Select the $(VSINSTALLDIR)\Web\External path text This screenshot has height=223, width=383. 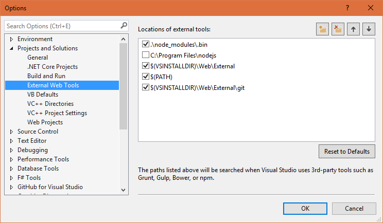(x=193, y=66)
